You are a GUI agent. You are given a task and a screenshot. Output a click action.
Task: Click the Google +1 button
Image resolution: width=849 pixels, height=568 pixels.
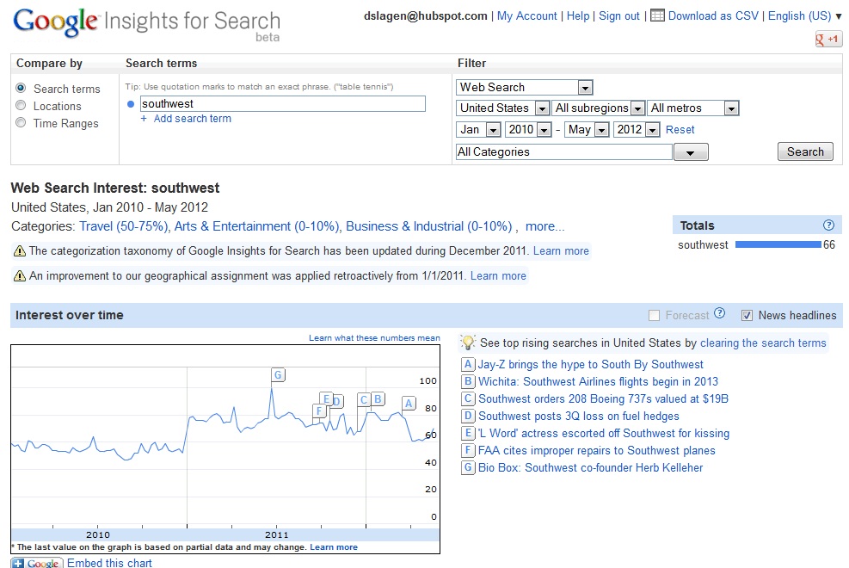point(828,39)
